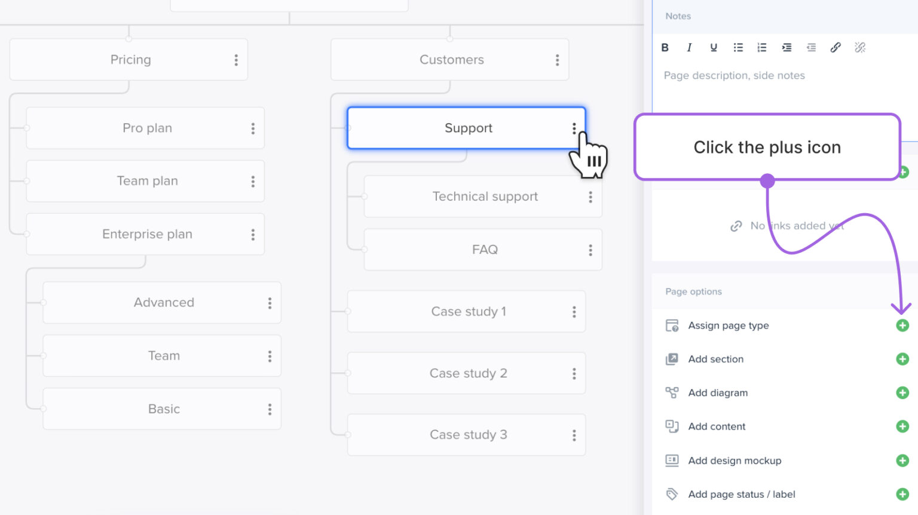
Task: Select the bulleted list icon
Action: [x=738, y=48]
